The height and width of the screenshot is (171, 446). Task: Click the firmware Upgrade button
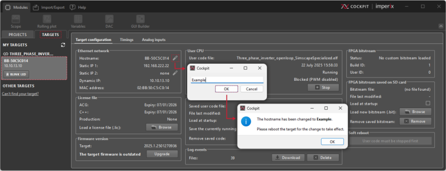[162, 154]
